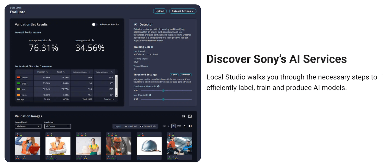383x168 pixels.
Task: Open thumbnail of blue helmet
Action: pyautogui.click(x=149, y=146)
